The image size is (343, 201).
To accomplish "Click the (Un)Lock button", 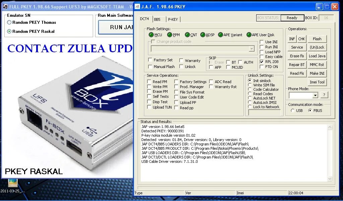I will (317, 47).
